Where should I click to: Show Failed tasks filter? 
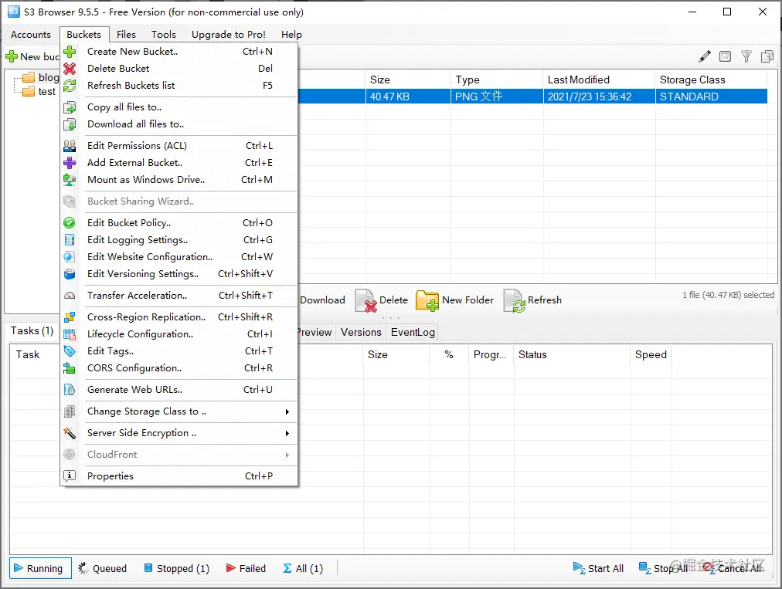pyautogui.click(x=246, y=569)
